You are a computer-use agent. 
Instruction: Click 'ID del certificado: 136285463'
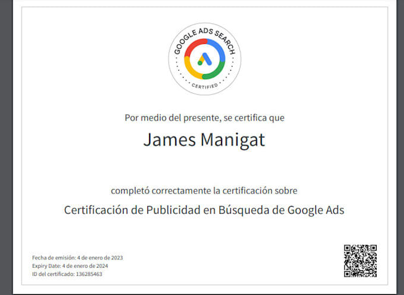click(67, 274)
